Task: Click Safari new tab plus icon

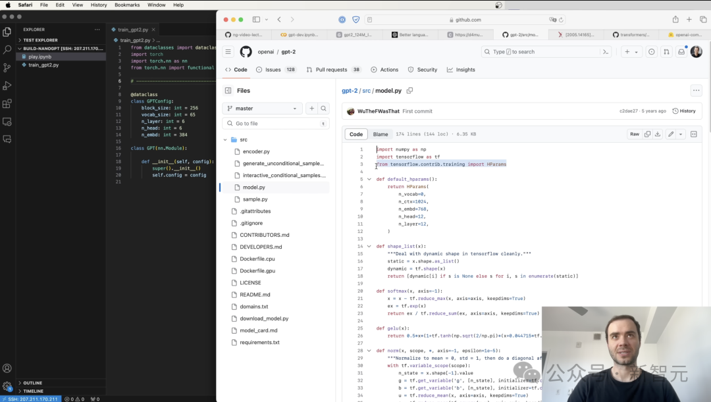Action: click(x=689, y=20)
